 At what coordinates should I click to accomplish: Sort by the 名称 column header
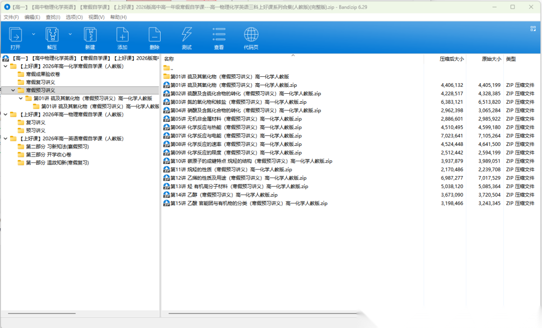tap(169, 59)
